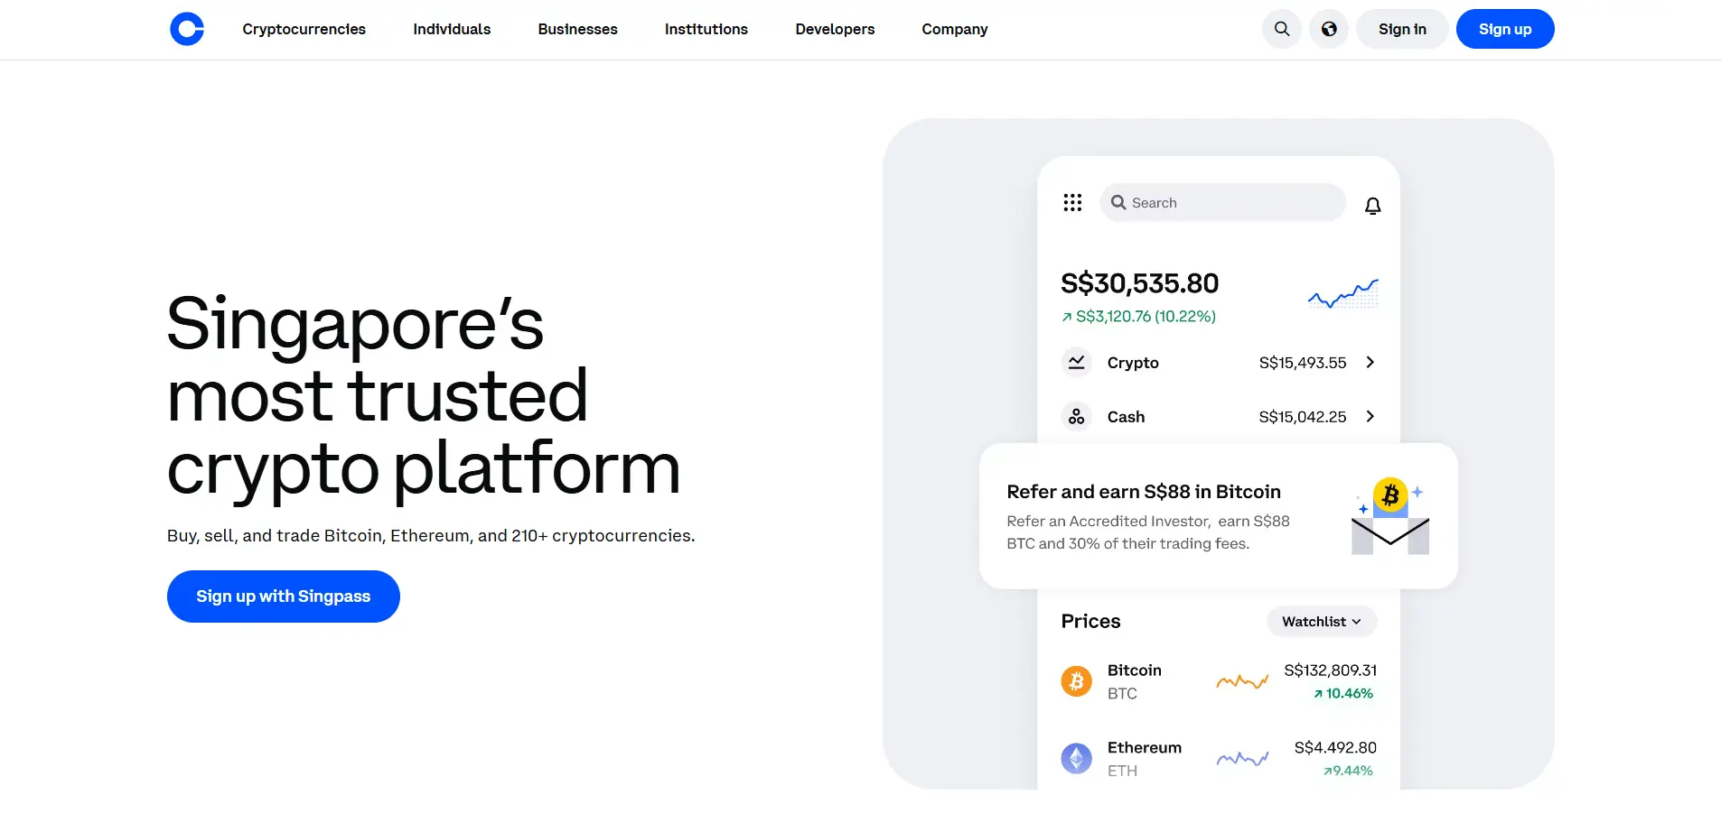Expand the Crypto balance chevron
The image size is (1721, 823).
tap(1370, 363)
